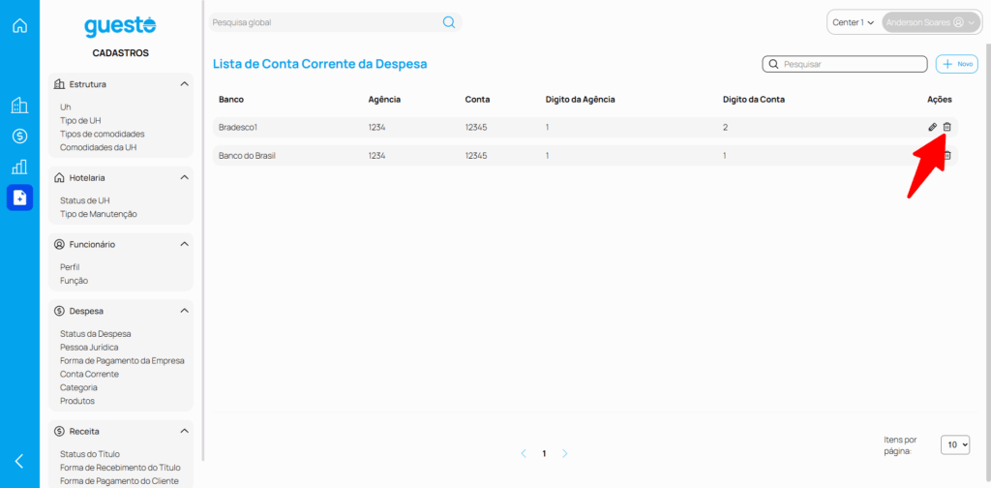Screen dimensions: 991x488
Task: Open the Center 1 dropdown
Action: point(853,22)
